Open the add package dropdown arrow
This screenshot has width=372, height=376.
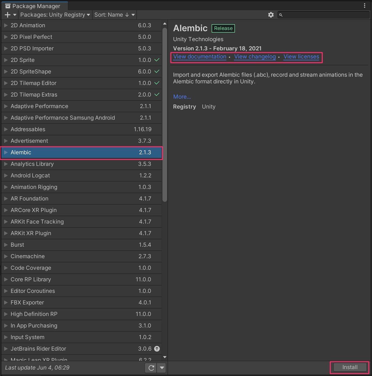tap(15, 15)
